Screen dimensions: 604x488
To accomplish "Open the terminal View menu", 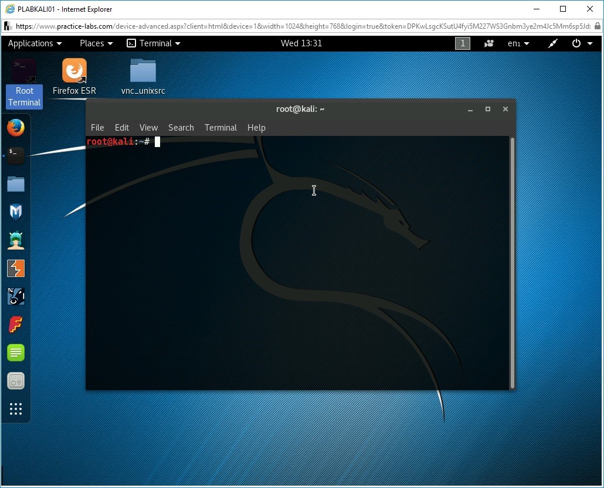I will (148, 128).
